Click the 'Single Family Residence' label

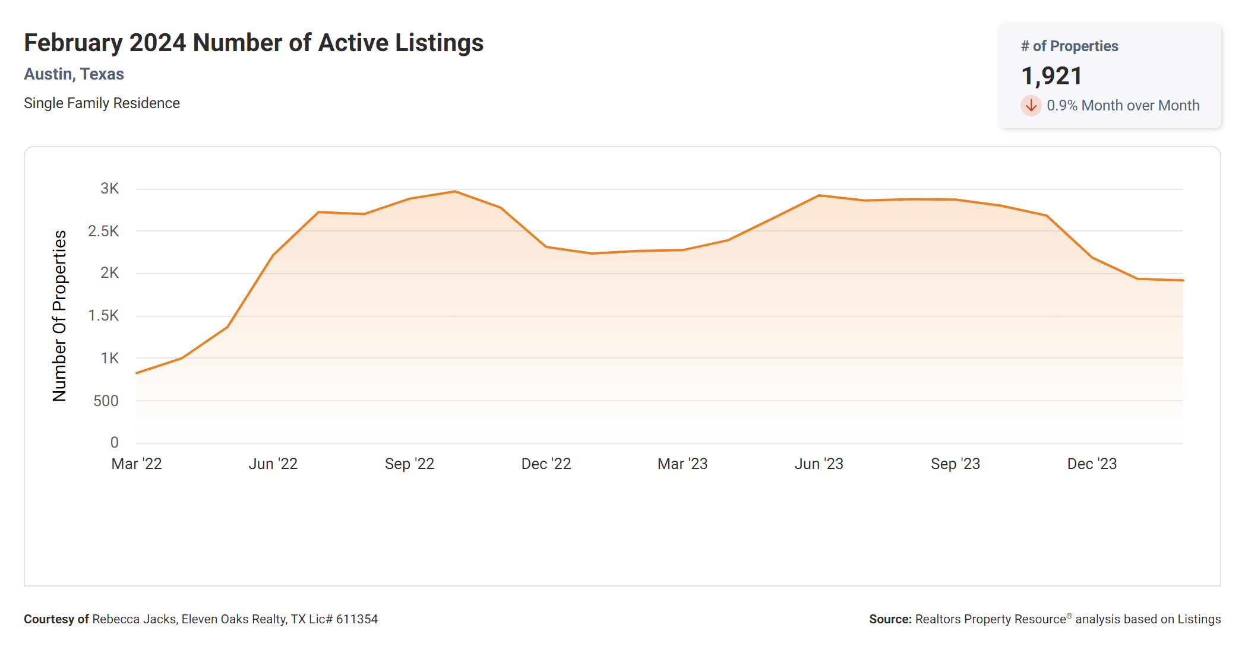[x=102, y=103]
